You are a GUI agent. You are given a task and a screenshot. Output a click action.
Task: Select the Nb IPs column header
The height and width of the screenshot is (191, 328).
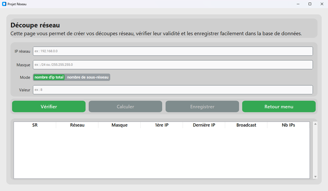288,125
